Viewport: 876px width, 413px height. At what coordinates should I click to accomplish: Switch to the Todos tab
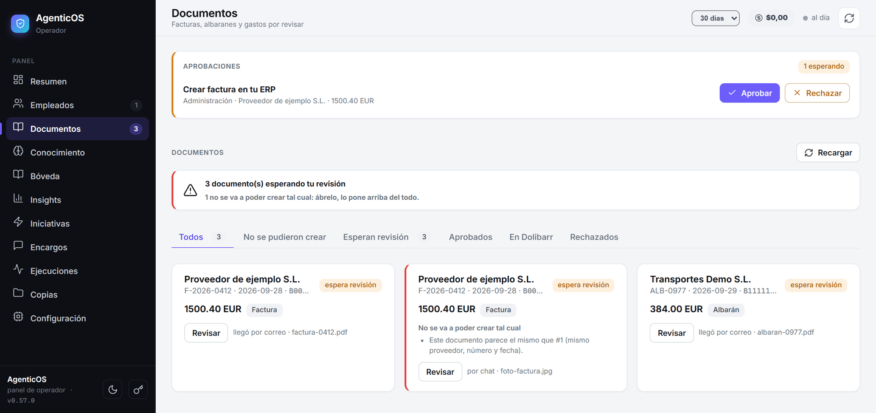203,237
